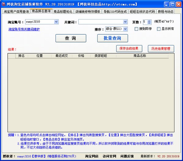Viewport: 183px width, 161px height.
Task: Toggle the 显示所有 checkbox
Action: [x=159, y=29]
